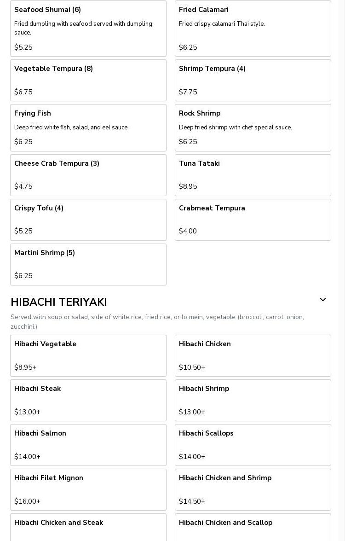Click 'Deep fried white fish' description text
345x541 pixels.
[71, 128]
